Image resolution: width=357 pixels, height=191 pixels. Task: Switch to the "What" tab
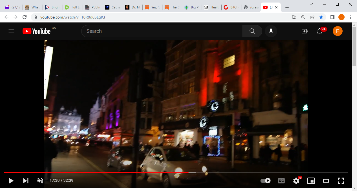point(32,7)
